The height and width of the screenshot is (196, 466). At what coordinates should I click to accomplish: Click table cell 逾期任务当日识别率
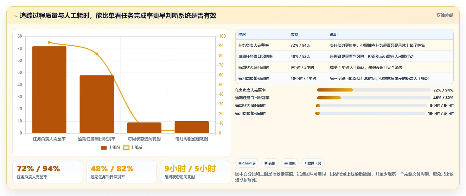[x=256, y=56]
